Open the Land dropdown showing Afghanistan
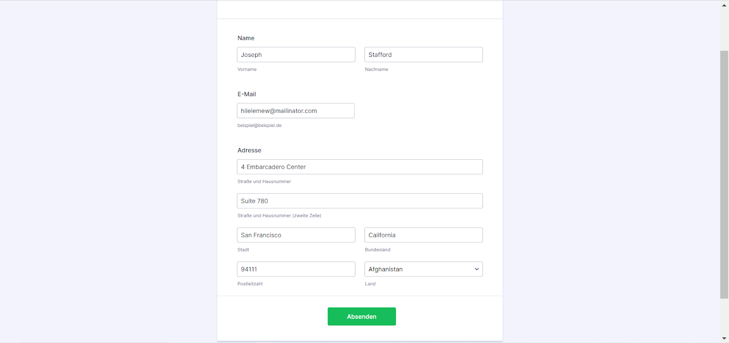The height and width of the screenshot is (343, 729). tap(423, 269)
